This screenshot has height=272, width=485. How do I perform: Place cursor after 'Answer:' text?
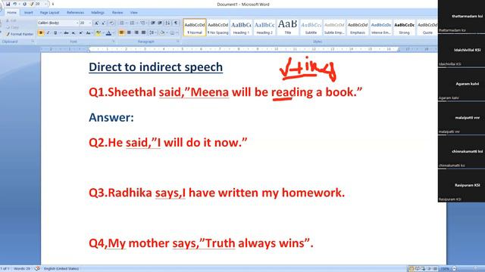(135, 118)
